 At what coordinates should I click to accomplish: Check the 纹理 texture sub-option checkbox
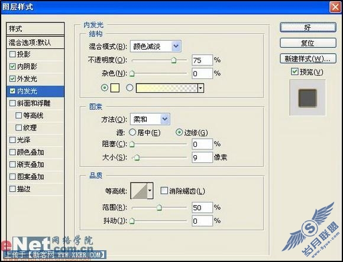[18, 127]
